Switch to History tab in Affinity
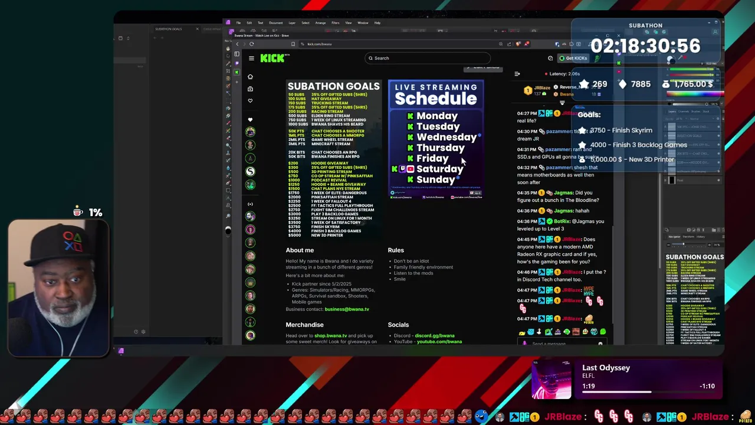 point(701,237)
